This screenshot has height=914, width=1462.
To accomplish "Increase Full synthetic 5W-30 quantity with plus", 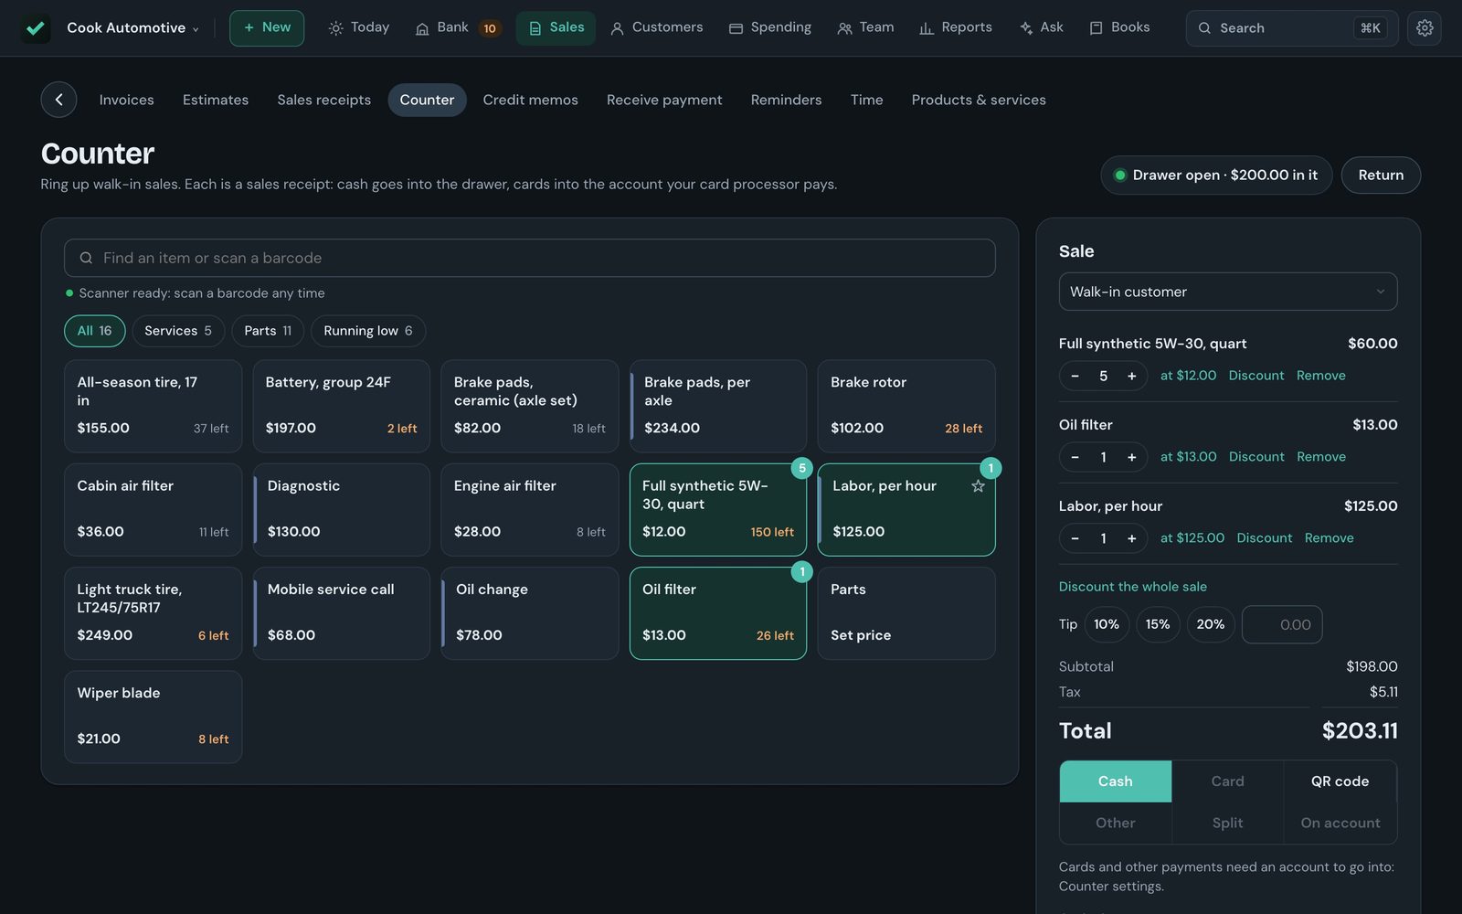I will click(x=1131, y=376).
